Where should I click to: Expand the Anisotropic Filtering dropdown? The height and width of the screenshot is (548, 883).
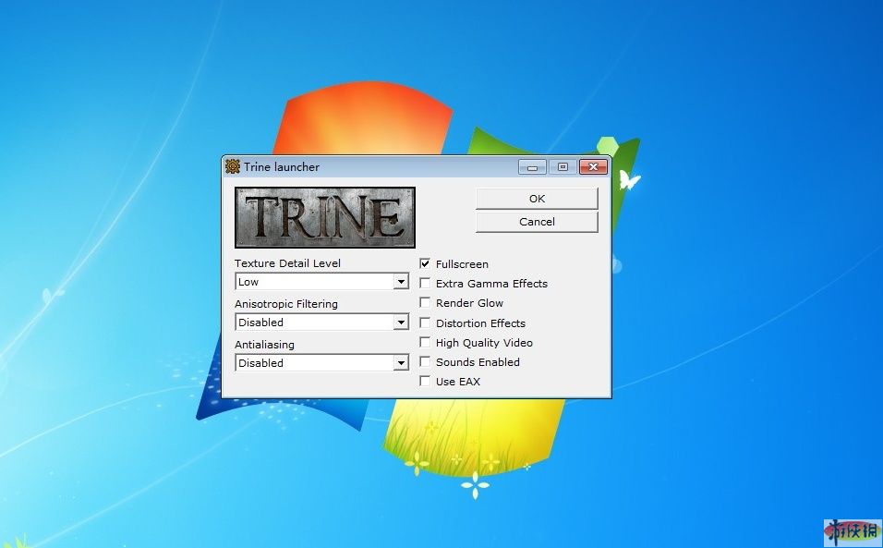(x=401, y=323)
